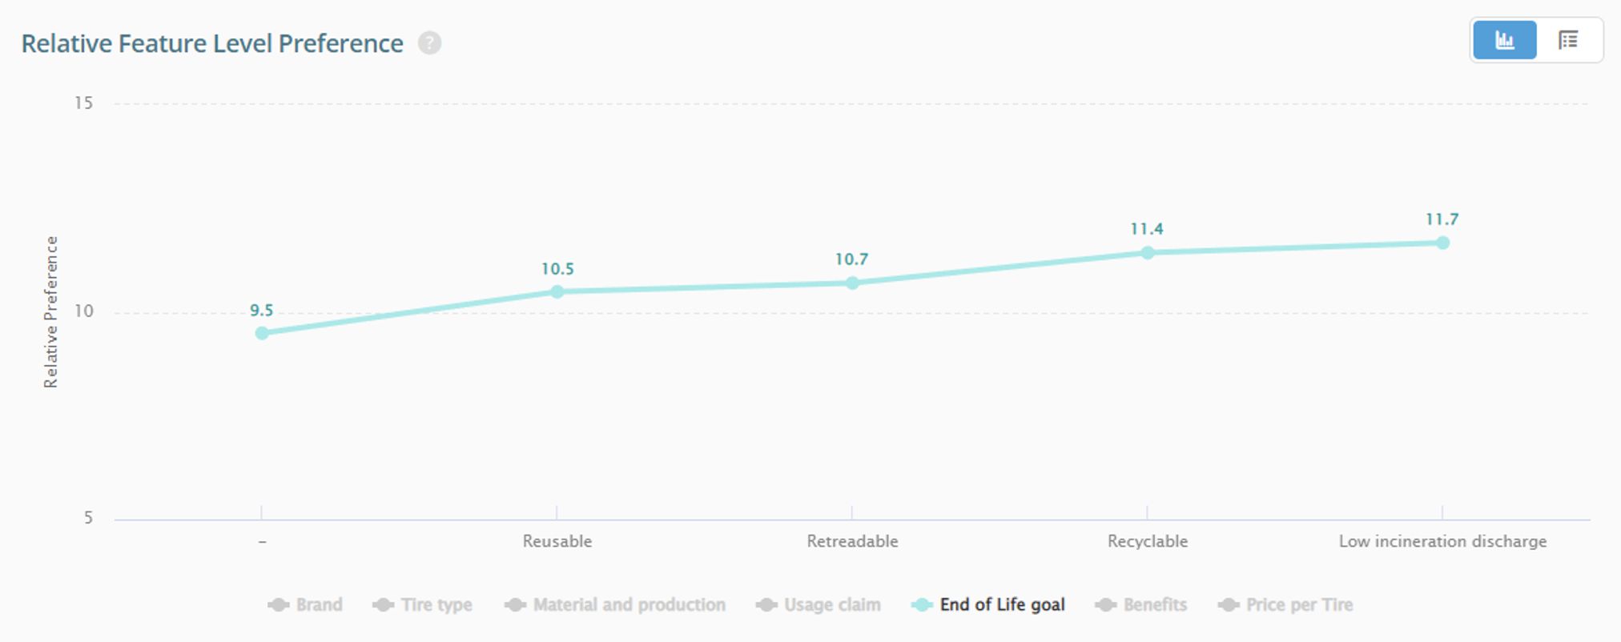The height and width of the screenshot is (642, 1621).
Task: Click Low incineration discharge axis label
Action: click(1442, 542)
